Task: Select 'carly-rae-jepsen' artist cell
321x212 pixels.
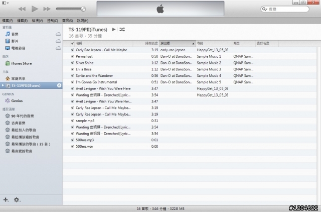Action: (x=173, y=50)
